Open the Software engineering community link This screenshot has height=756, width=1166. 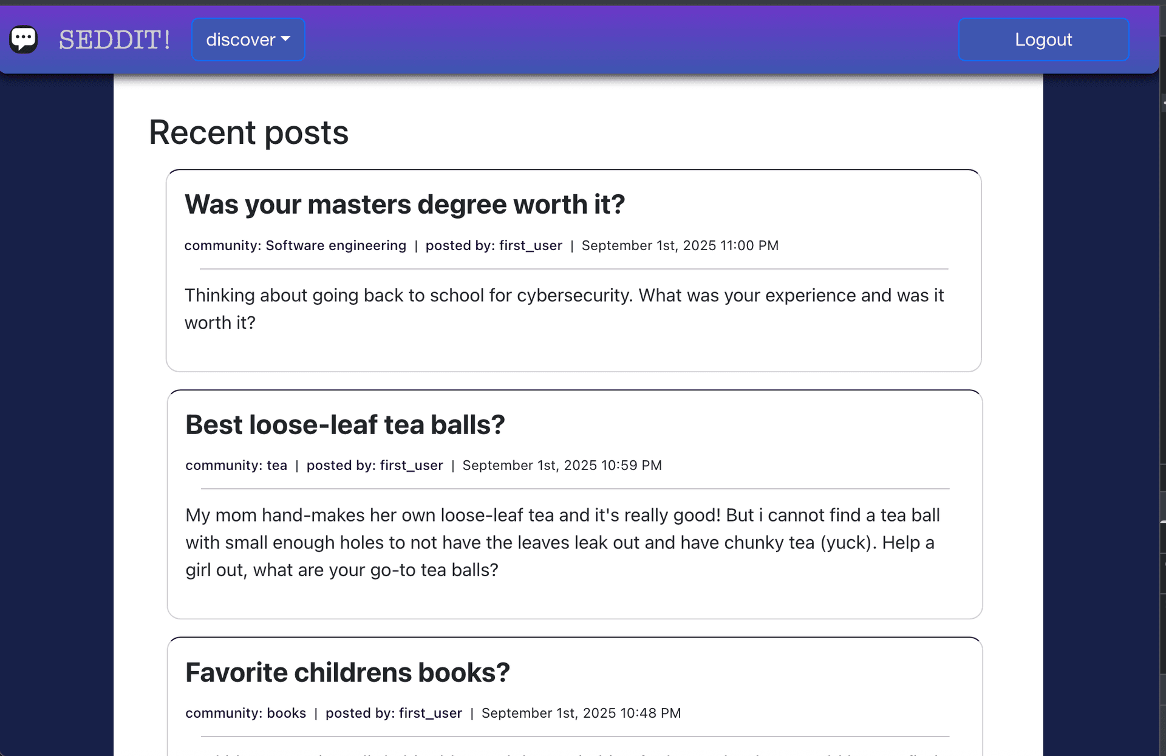click(335, 245)
